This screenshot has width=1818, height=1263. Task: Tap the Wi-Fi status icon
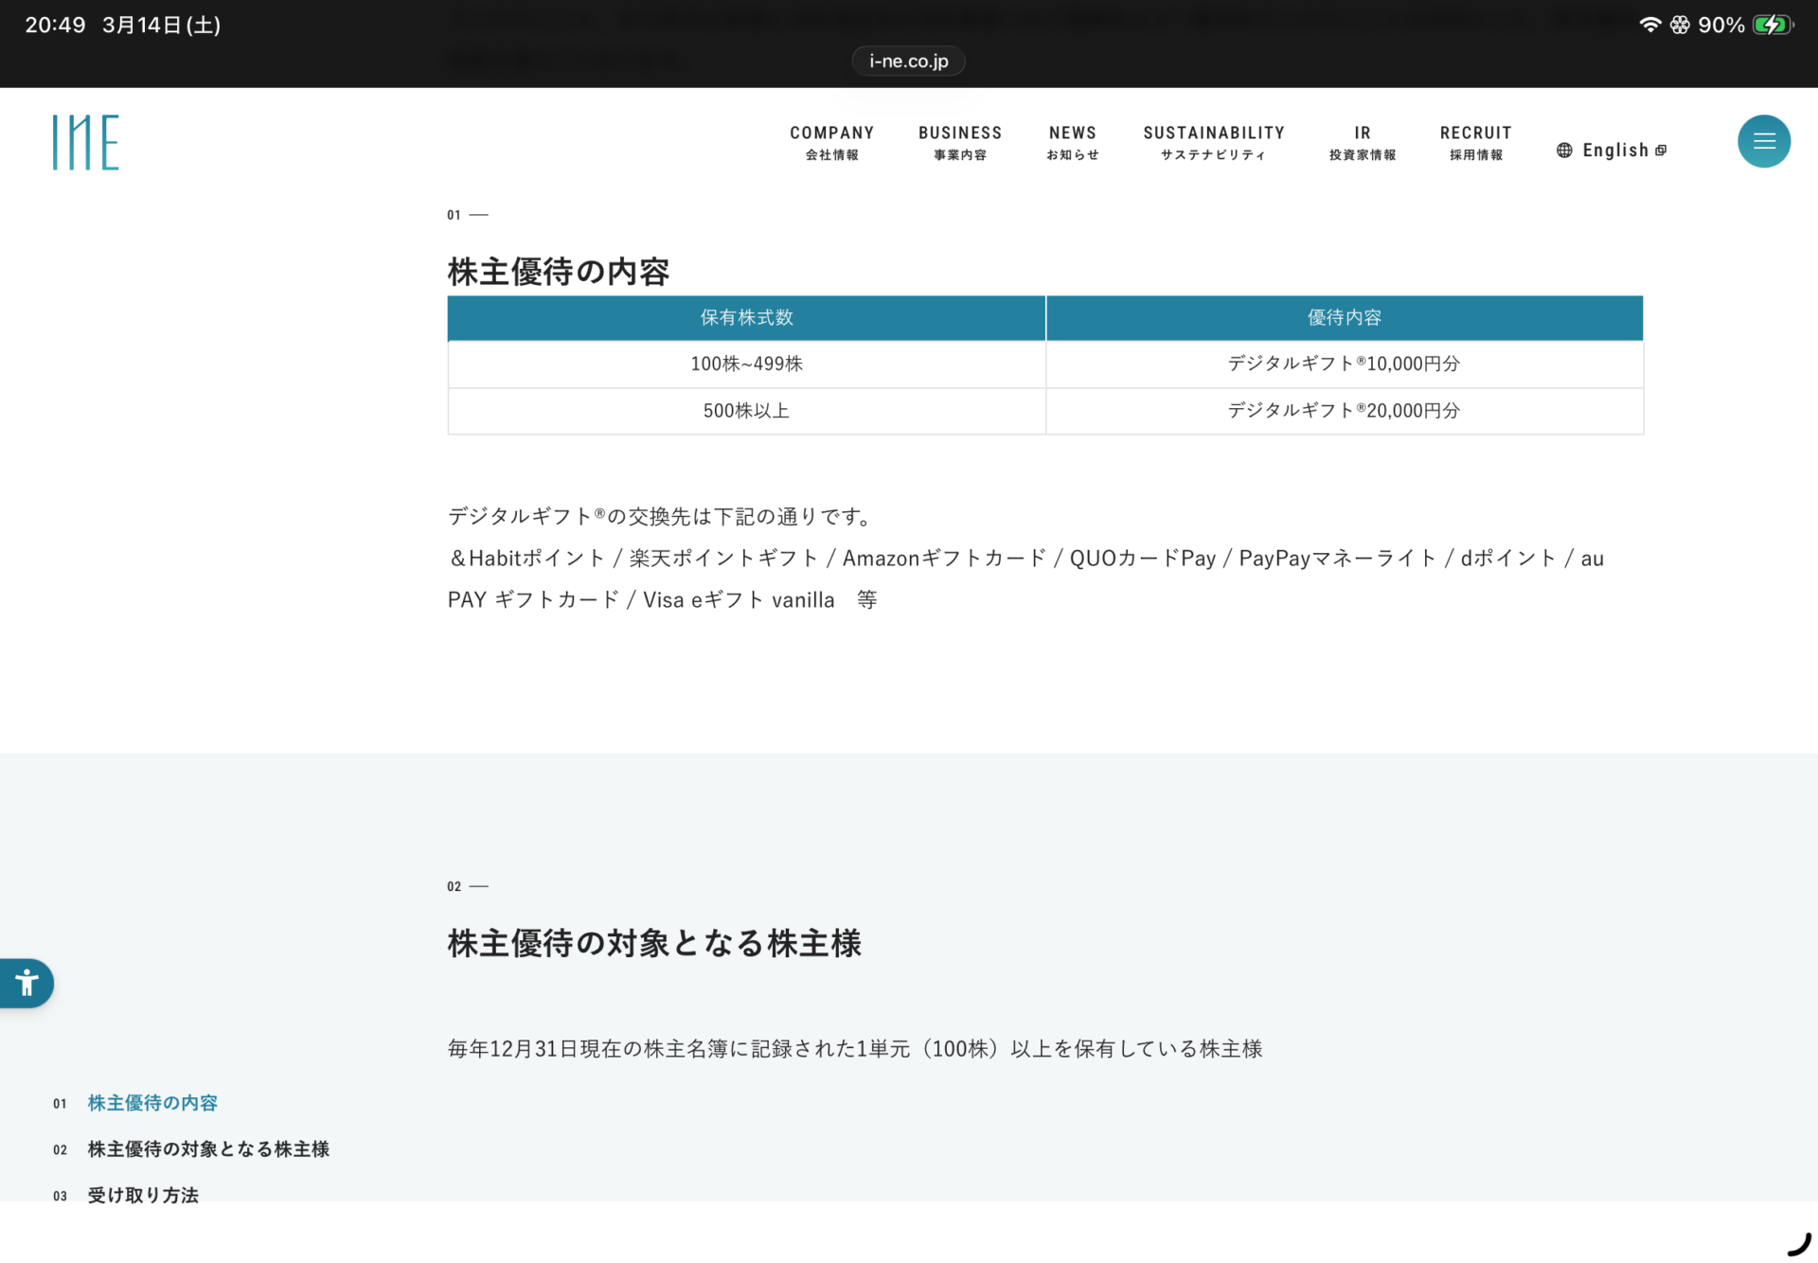[1649, 26]
